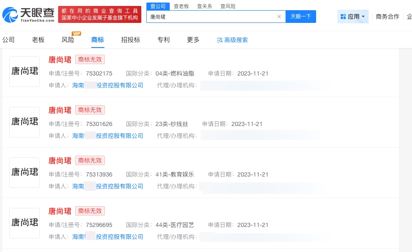
Task: Select registration number 75313936 text
Action: [x=99, y=174]
